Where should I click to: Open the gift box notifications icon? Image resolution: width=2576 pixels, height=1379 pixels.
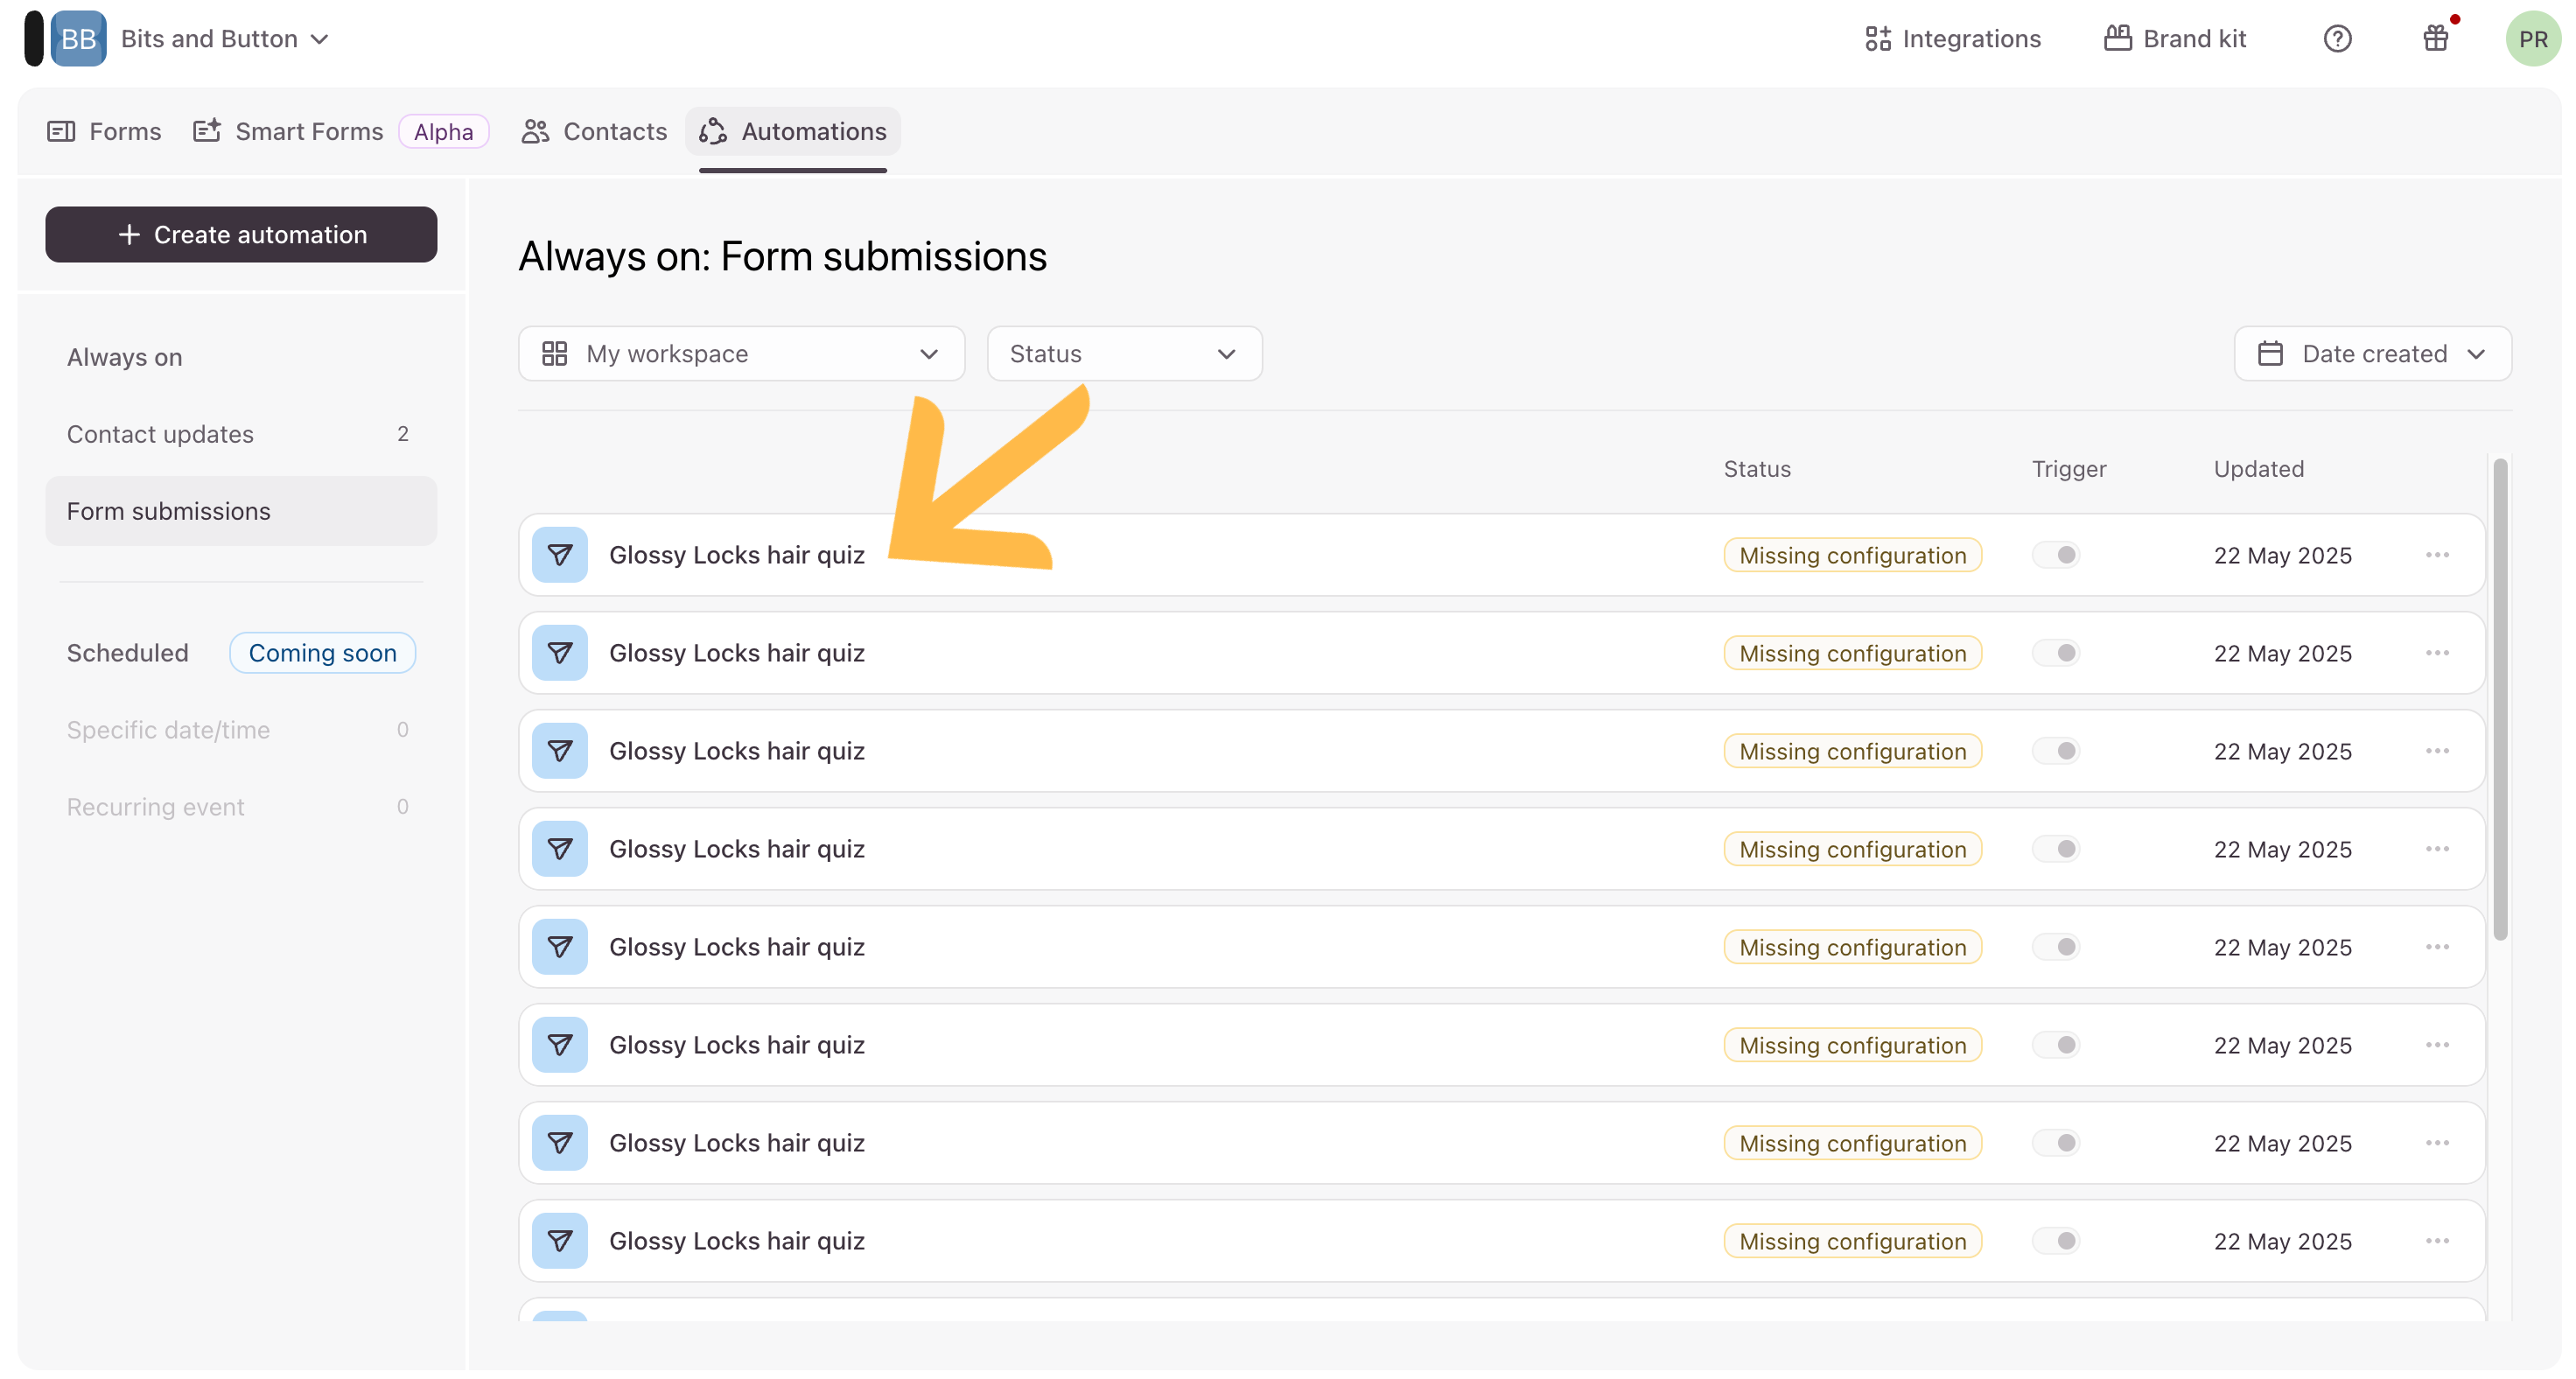coord(2436,39)
